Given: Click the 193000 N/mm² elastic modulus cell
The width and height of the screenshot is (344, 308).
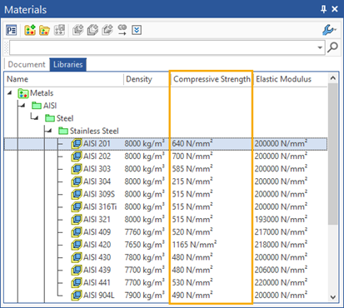Looking at the screenshot, I should point(281,219).
